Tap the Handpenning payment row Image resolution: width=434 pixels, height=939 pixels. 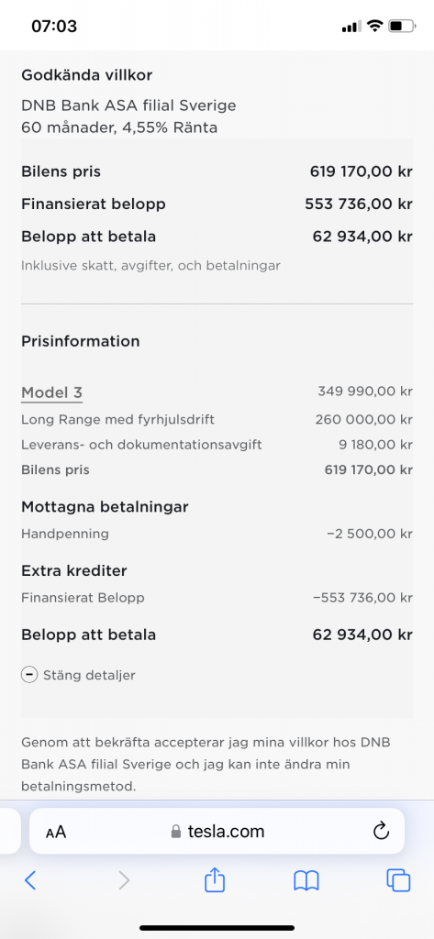[217, 534]
